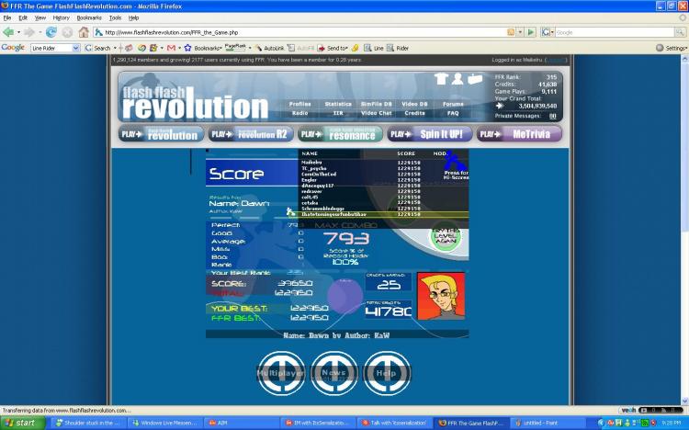Click Play Revolution R2 button
The image size is (689, 430).
(x=251, y=134)
